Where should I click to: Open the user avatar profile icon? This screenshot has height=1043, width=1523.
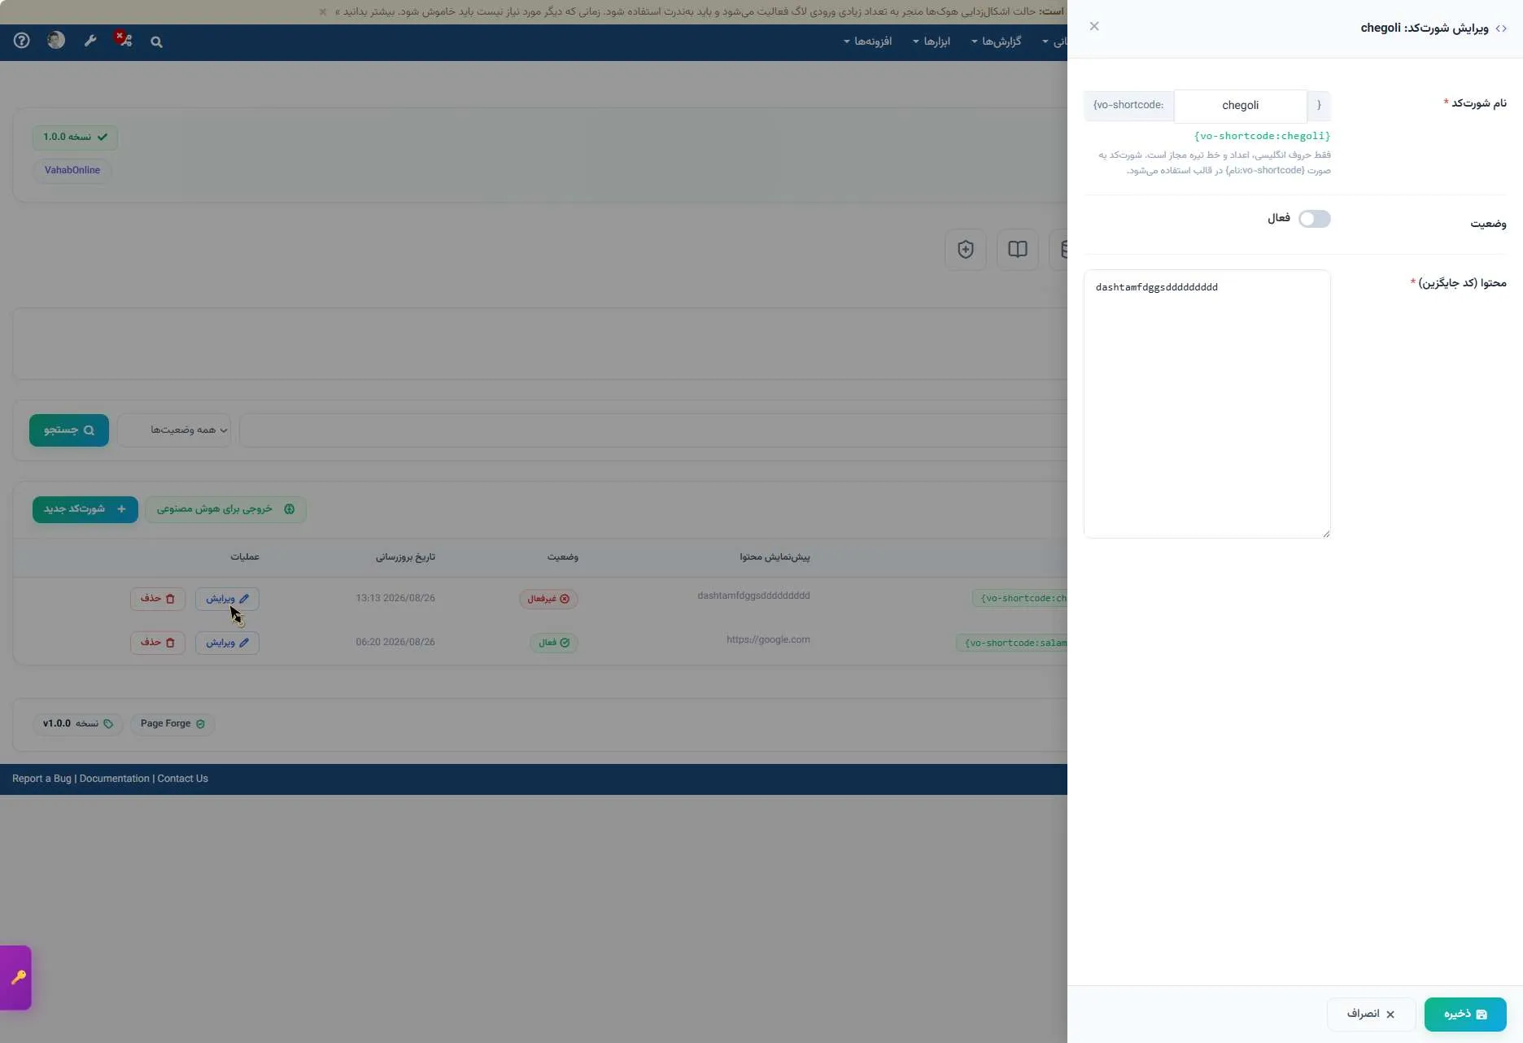click(56, 40)
